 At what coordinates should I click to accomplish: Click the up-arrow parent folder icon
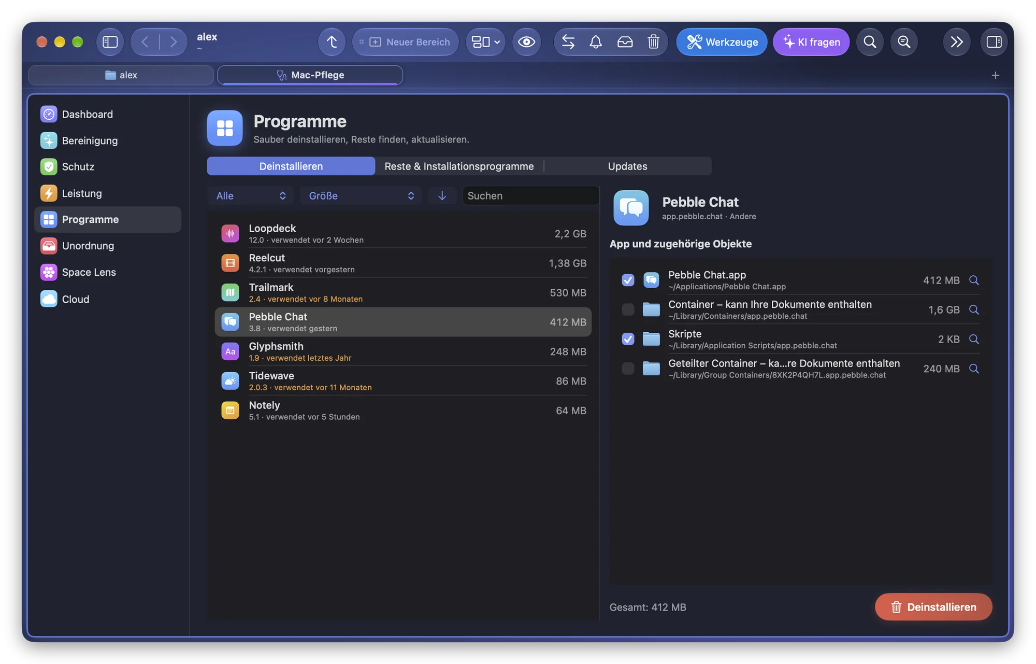click(x=332, y=42)
